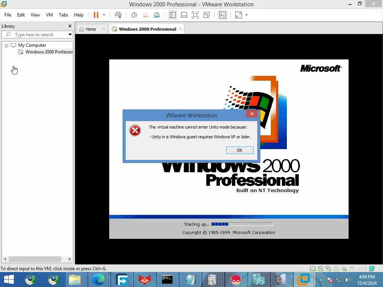Click VMware Workstation taskbar icon
Screen dimensions: 383x287
304,280
